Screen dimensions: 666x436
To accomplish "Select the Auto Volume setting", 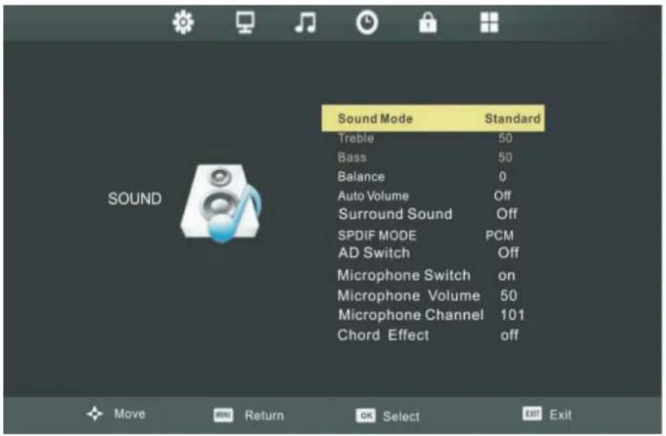I will (374, 196).
